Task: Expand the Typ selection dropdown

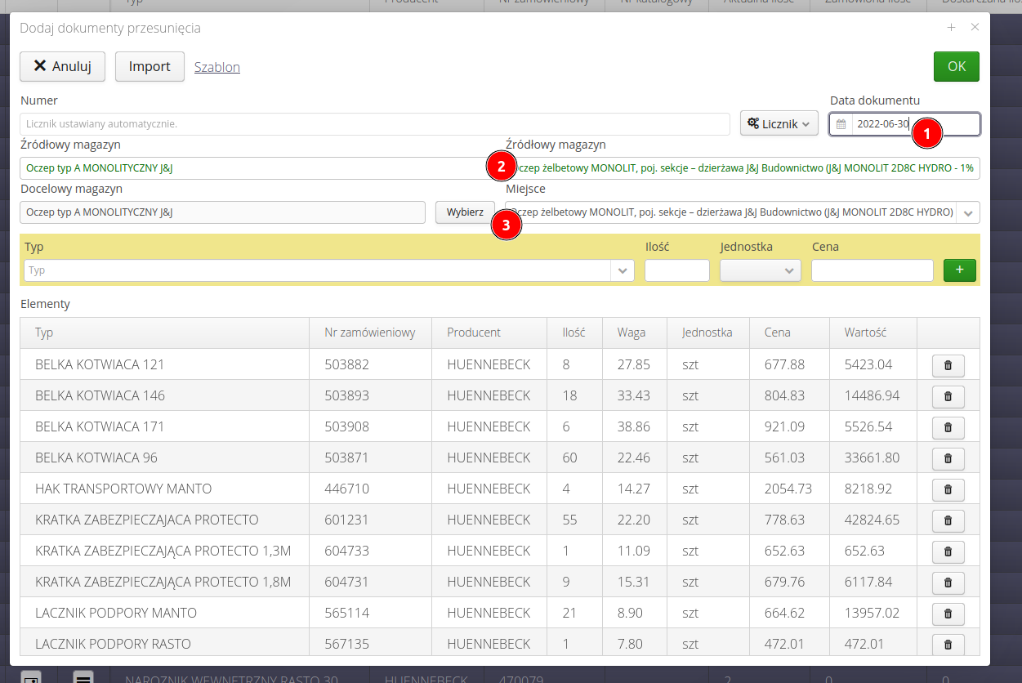Action: [623, 270]
